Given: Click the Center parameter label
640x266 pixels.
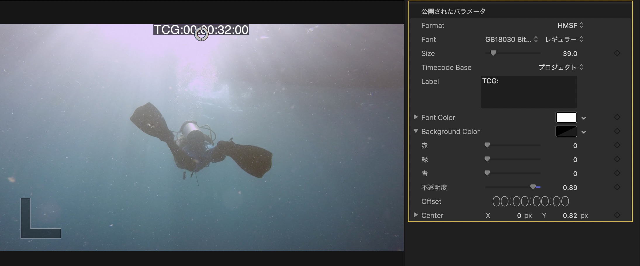Looking at the screenshot, I should coord(432,216).
